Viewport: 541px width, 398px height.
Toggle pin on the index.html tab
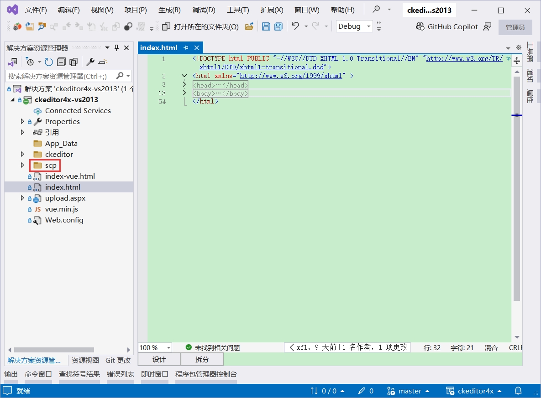pos(186,48)
